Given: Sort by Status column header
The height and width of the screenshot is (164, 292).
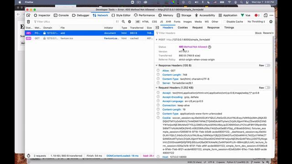Looking at the screenshot, I should click(29, 28).
